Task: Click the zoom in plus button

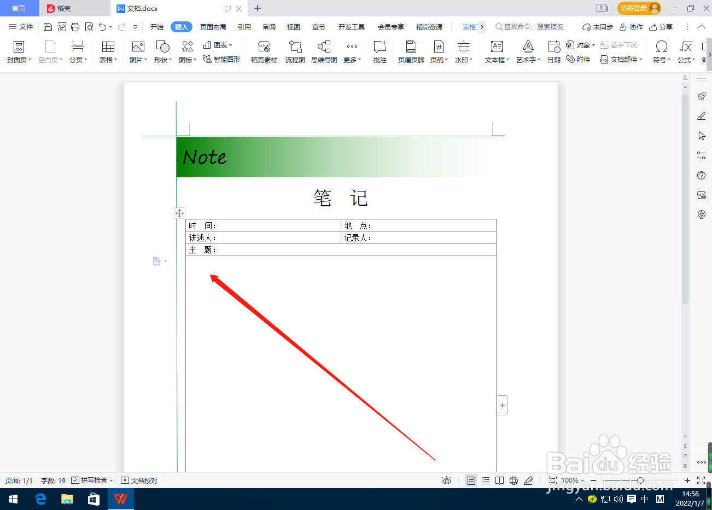Action: click(687, 480)
